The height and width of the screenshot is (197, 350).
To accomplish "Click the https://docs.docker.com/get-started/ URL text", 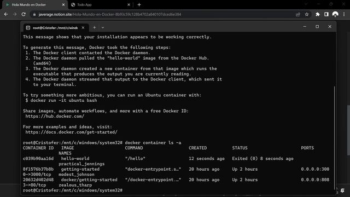I will (x=72, y=132).
